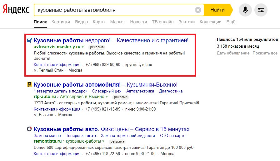
Task: Click реклама label of rtp-auto.ru
Action: [x=121, y=97]
